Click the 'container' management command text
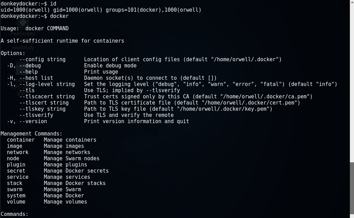354x218 pixels. tap(21, 140)
